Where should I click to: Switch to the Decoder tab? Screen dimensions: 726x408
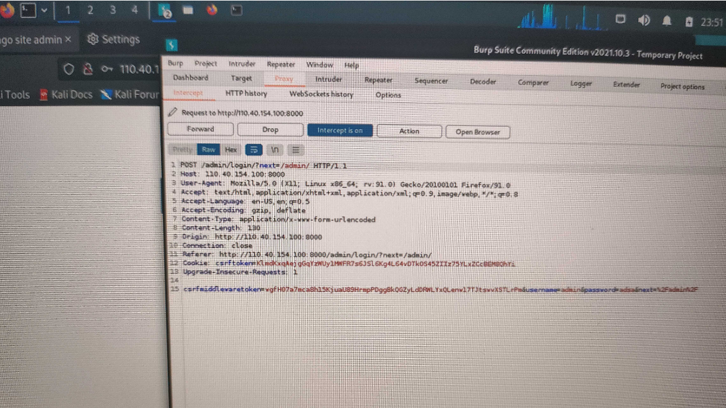483,82
